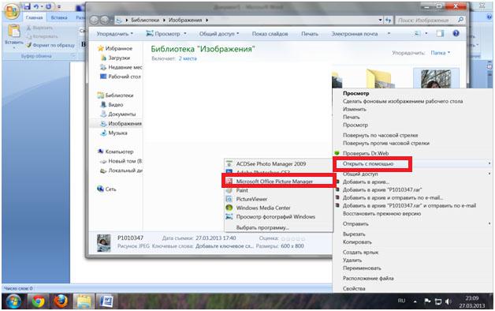Image resolution: width=495 pixels, height=311 pixels.
Task: Click Добавить в архив "P1010347.rar"
Action: point(382,190)
